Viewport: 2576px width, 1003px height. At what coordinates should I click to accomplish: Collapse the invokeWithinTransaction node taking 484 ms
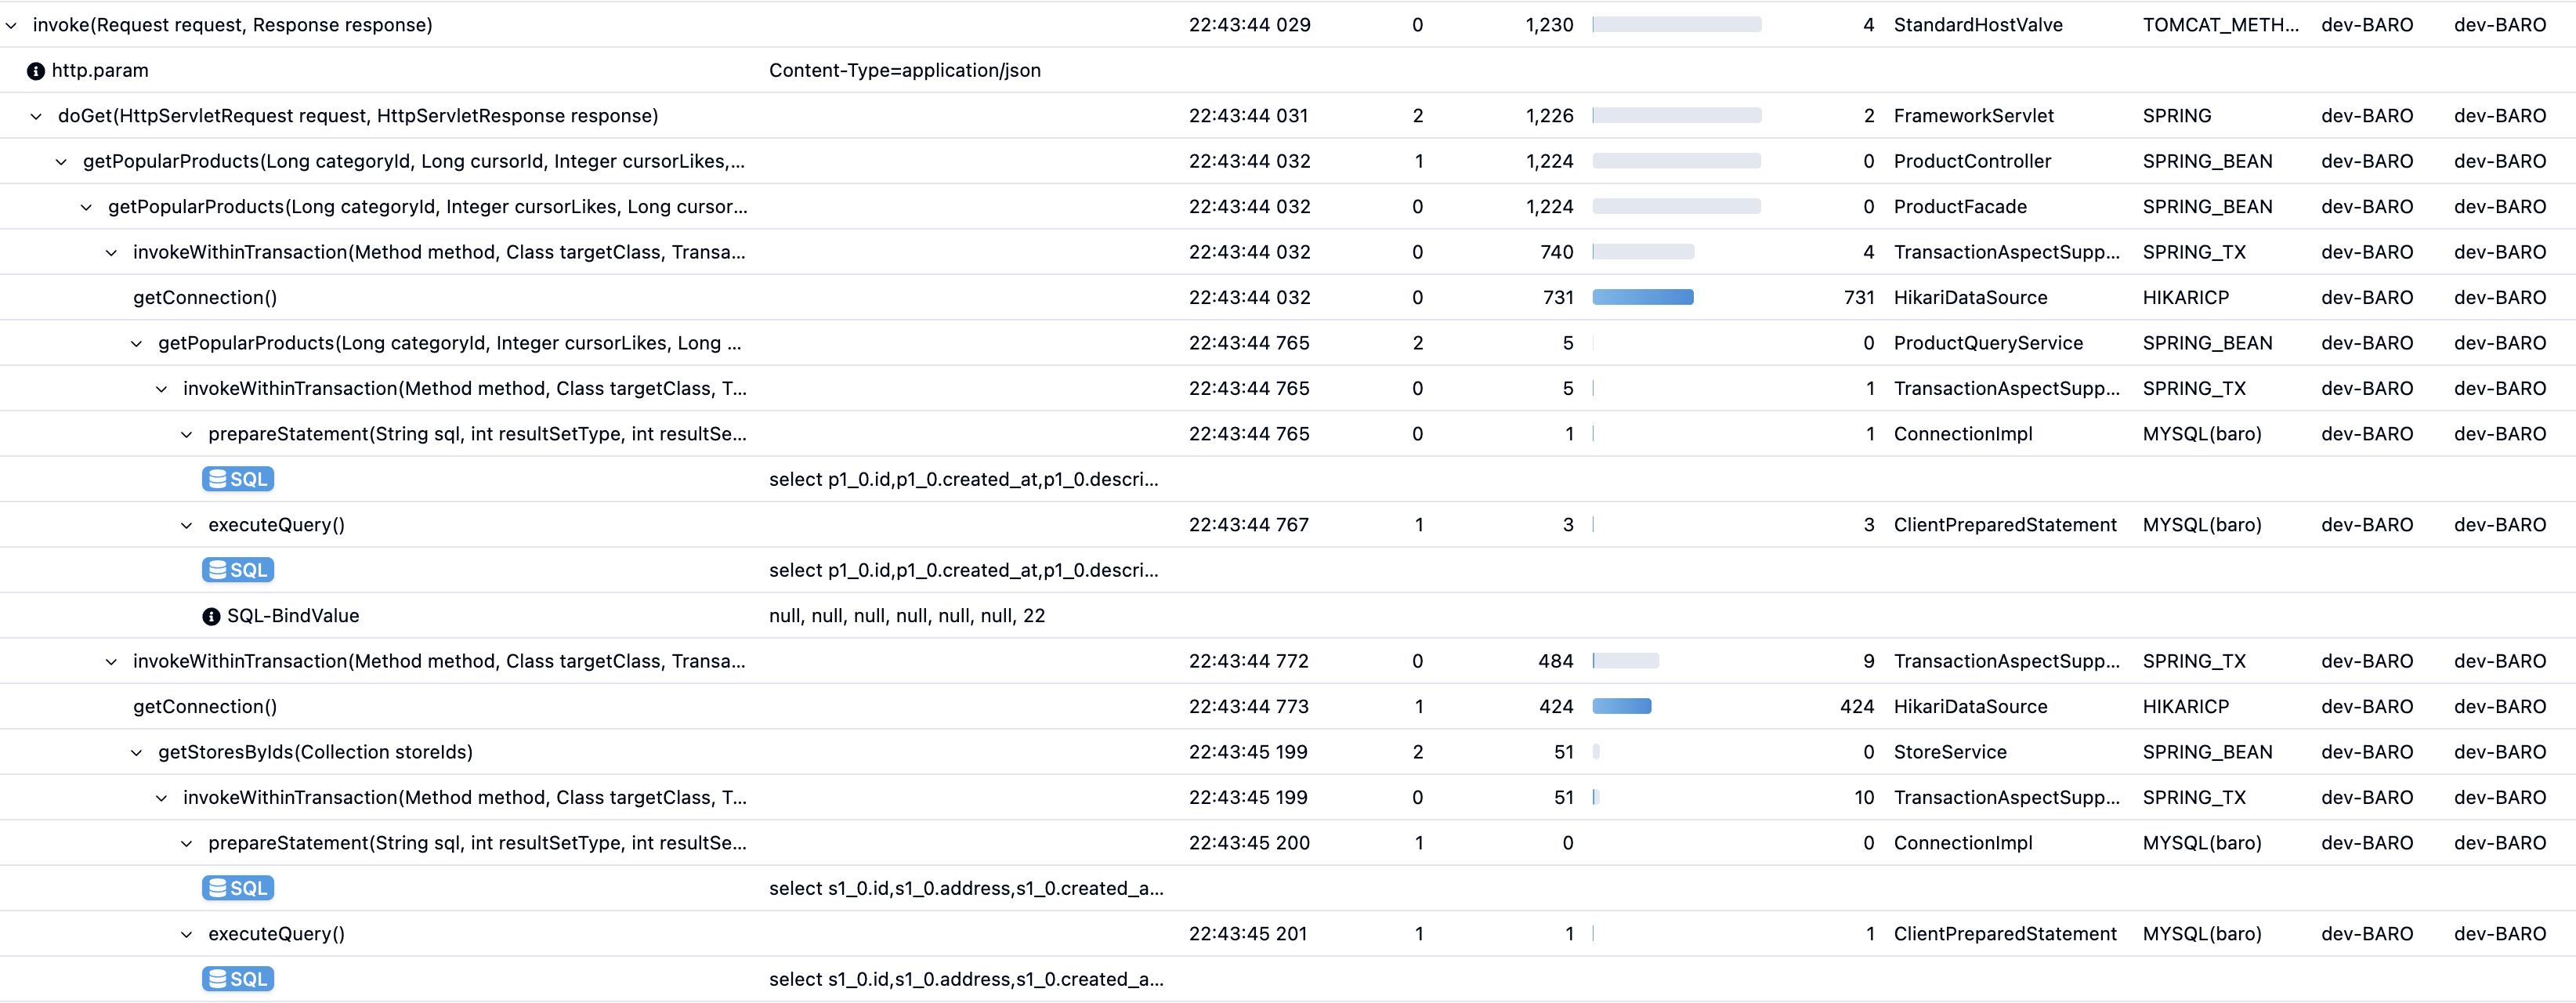tap(112, 661)
